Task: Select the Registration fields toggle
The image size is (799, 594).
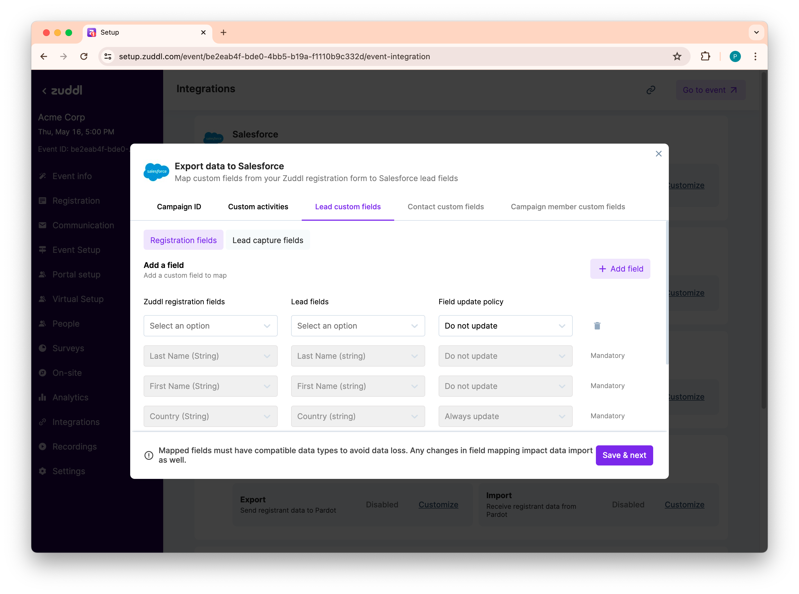Action: pyautogui.click(x=183, y=240)
